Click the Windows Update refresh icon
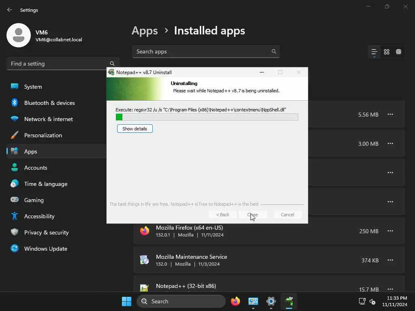The width and height of the screenshot is (415, 311). [15, 248]
